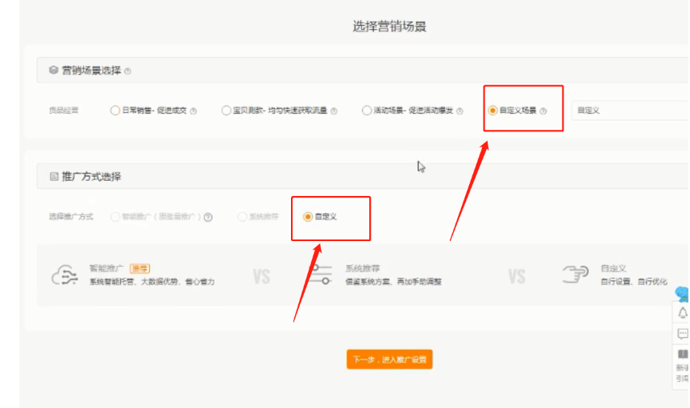Image resolution: width=690 pixels, height=408 pixels.
Task: Click help icon next to 营销场景选择
Action: tap(127, 71)
